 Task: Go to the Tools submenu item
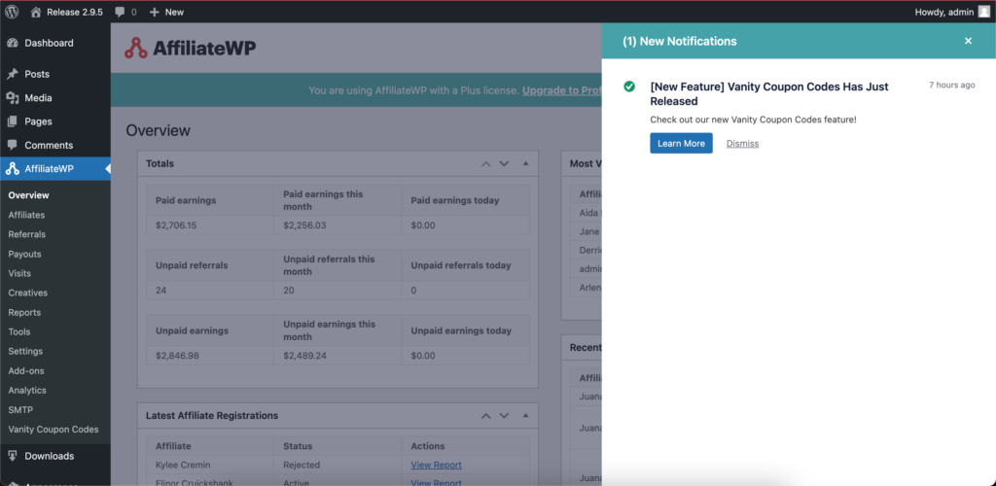point(19,331)
